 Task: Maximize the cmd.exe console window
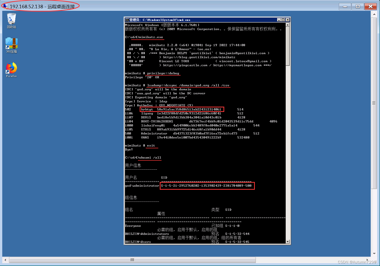(x=283, y=20)
